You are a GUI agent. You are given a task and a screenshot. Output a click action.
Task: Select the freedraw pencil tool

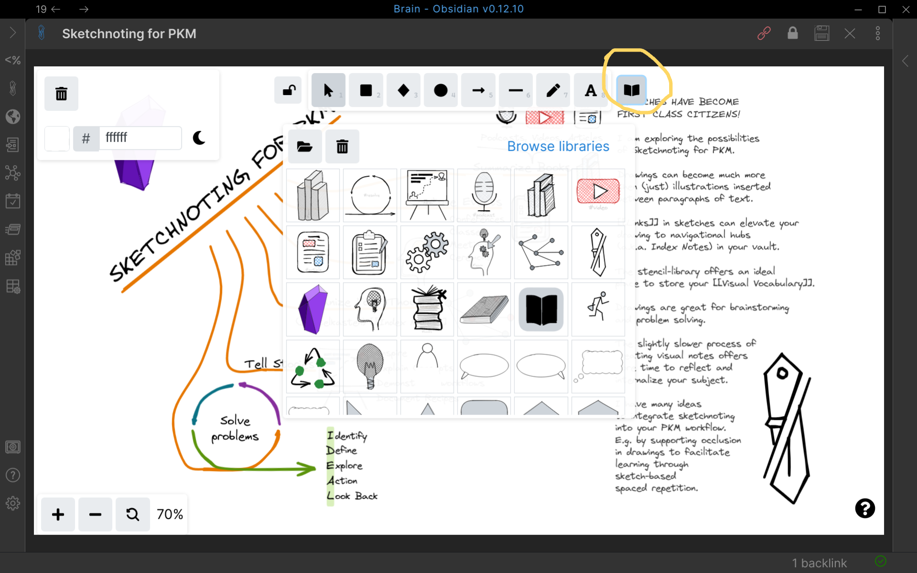[x=553, y=90]
